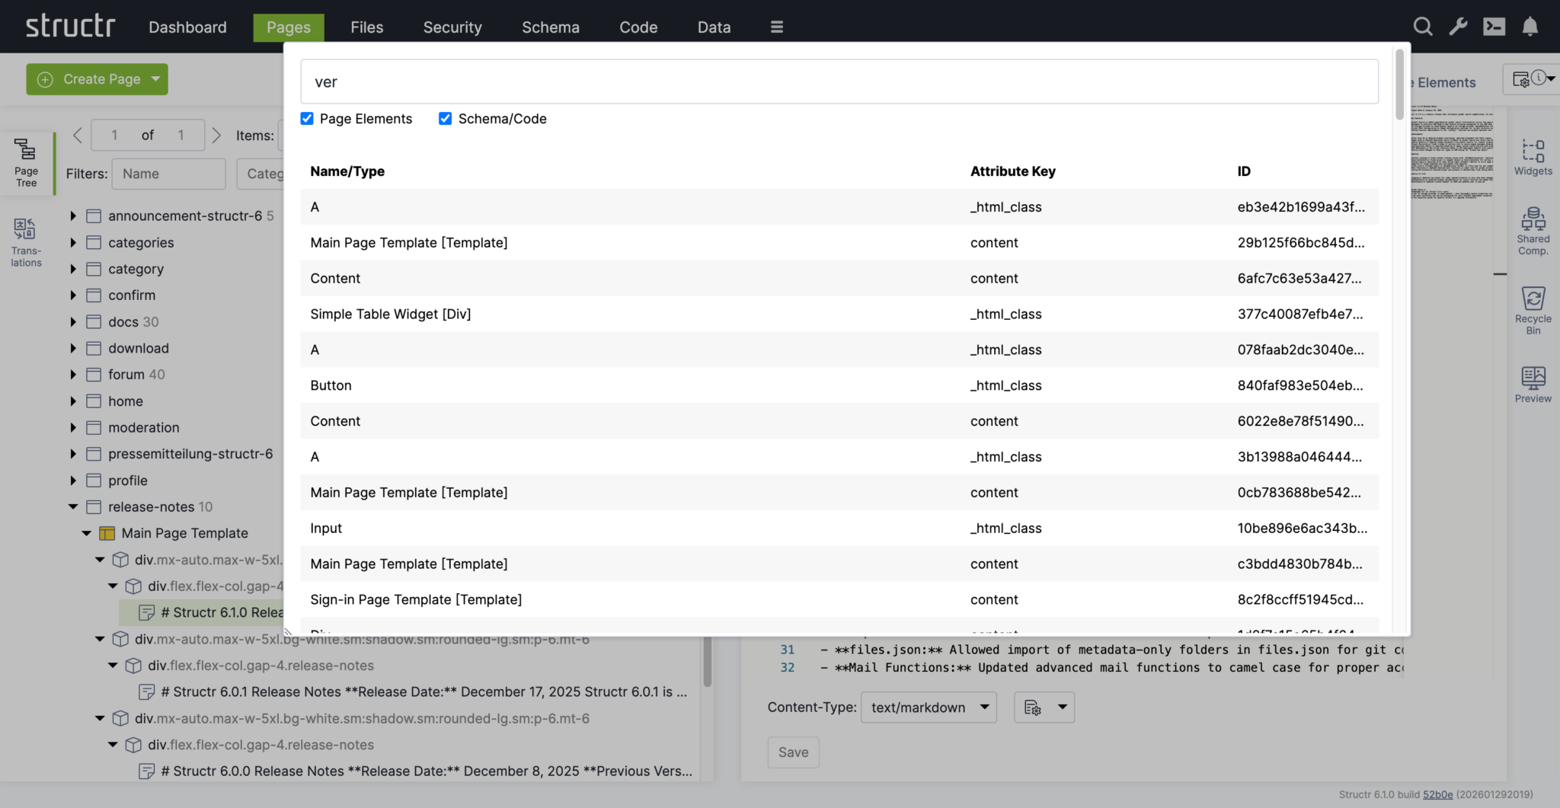Open the Code tab
The image size is (1560, 808).
638,27
